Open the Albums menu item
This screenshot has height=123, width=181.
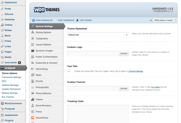pos(13,14)
